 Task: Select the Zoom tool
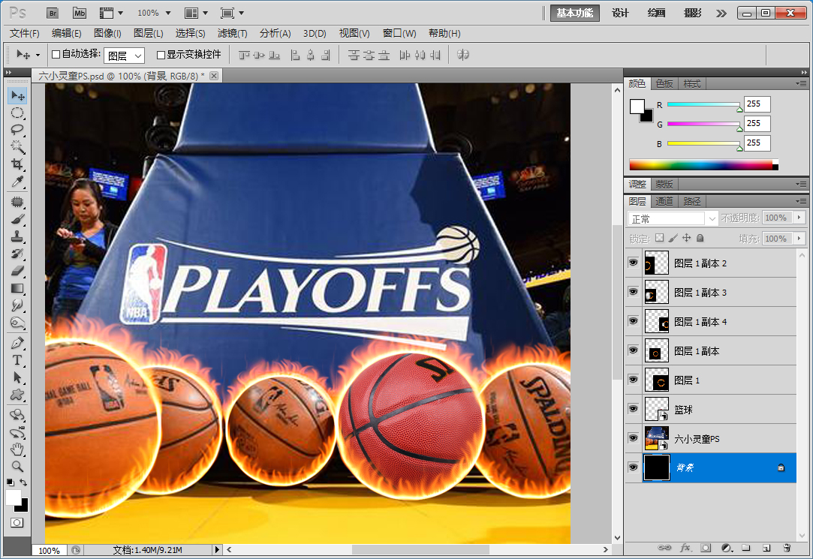[x=17, y=466]
